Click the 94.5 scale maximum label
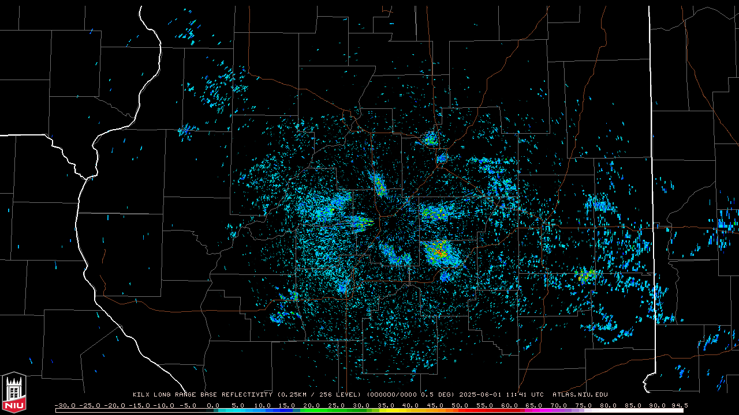Screen dimensions: 739x415 click(680, 406)
